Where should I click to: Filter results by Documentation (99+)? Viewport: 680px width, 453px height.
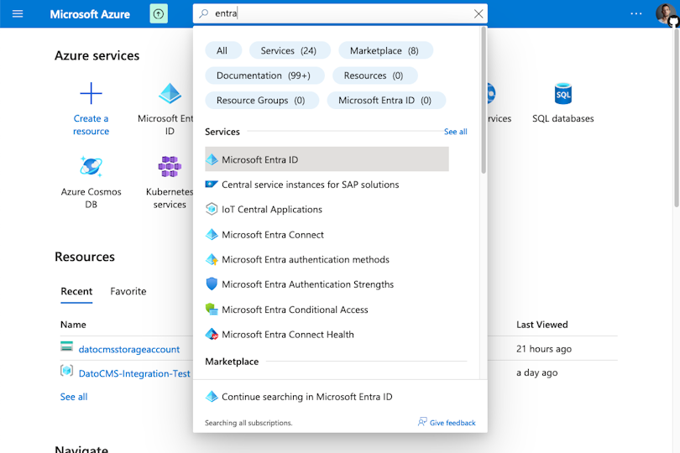pos(264,75)
